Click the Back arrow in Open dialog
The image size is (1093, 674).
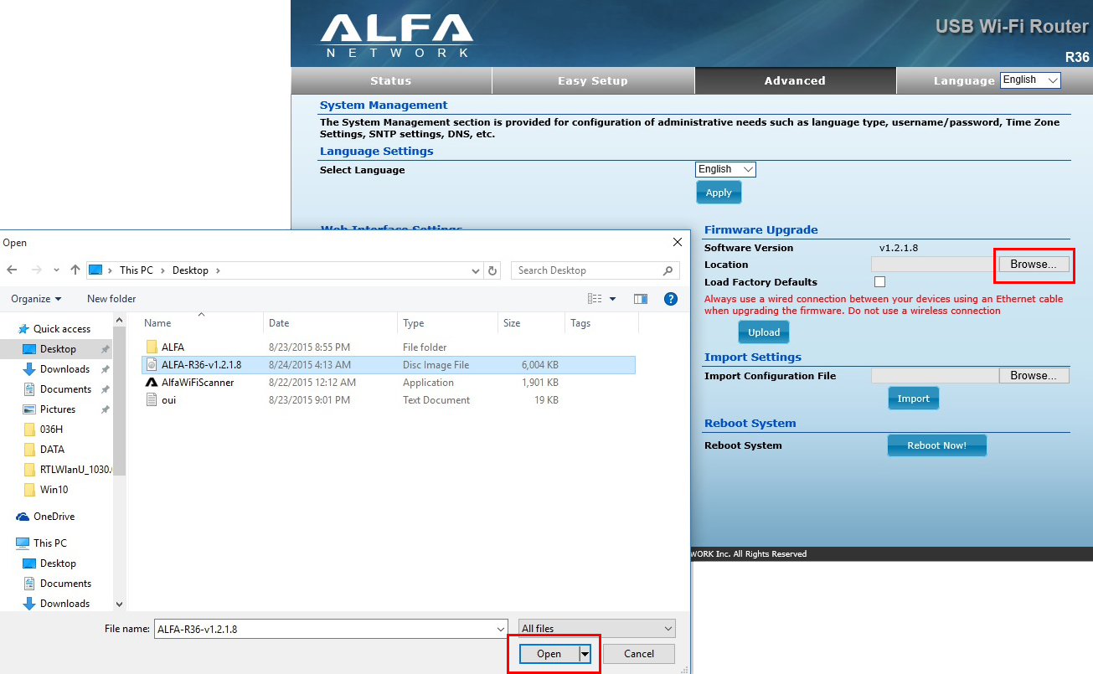[12, 270]
